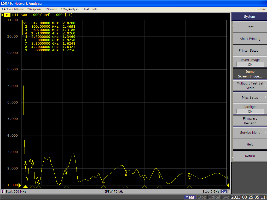Click the ExtRef status indicator

[x=214, y=197]
